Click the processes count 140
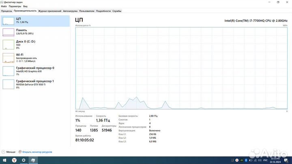 point(78,130)
